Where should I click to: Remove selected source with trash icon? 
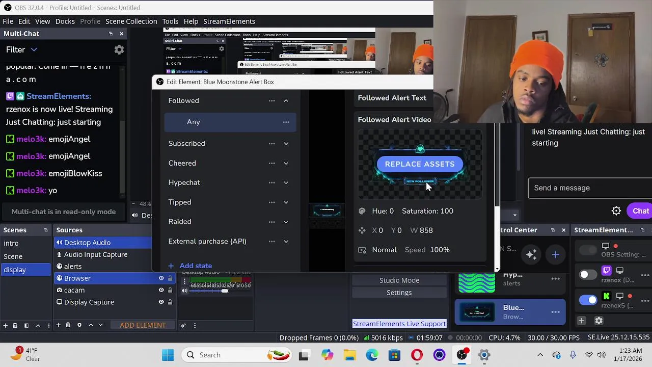pyautogui.click(x=68, y=325)
